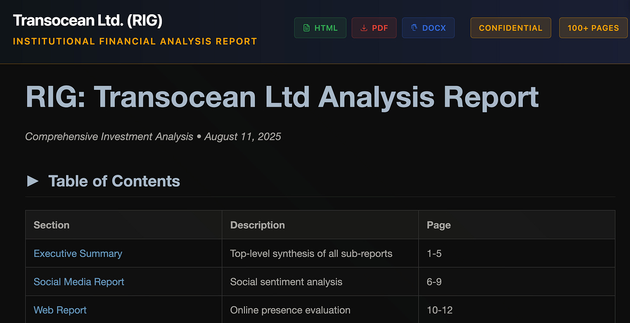The image size is (630, 323).
Task: Click the Table of Contents heading text
Action: 114,181
